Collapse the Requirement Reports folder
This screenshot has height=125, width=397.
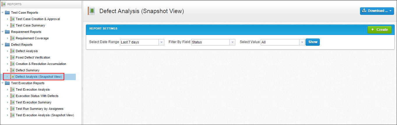tap(3, 32)
